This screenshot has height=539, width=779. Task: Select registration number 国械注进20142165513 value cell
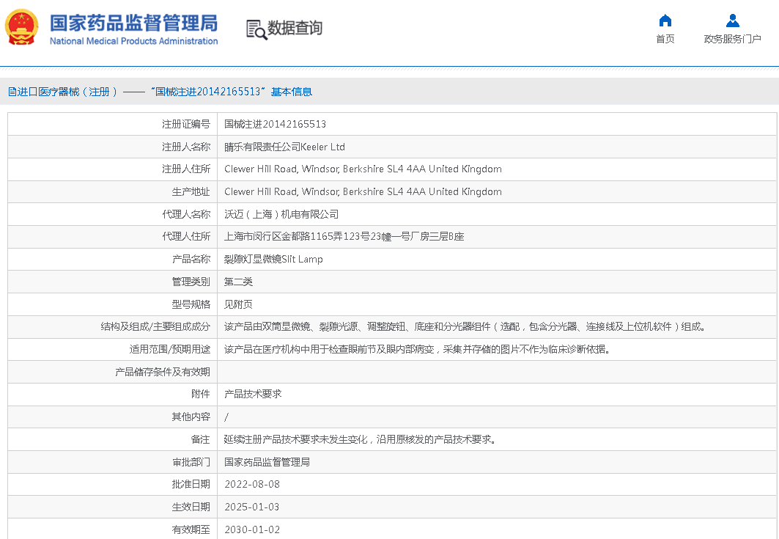point(275,124)
